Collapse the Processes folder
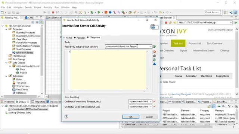The height and width of the screenshot is (134, 239). coord(6,29)
